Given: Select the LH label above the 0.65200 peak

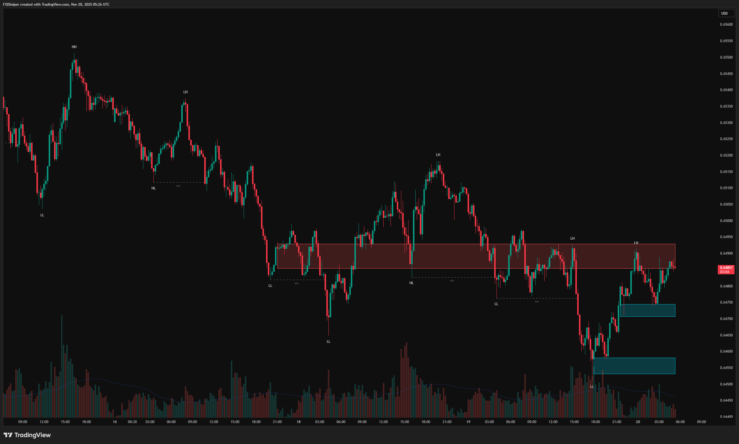Looking at the screenshot, I should pos(438,155).
